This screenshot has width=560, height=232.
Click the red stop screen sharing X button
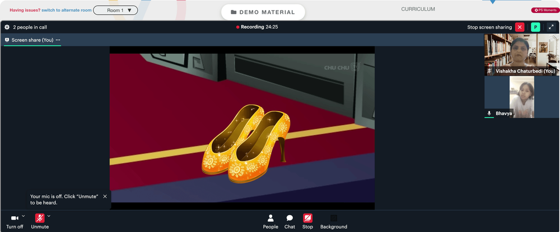pos(520,27)
